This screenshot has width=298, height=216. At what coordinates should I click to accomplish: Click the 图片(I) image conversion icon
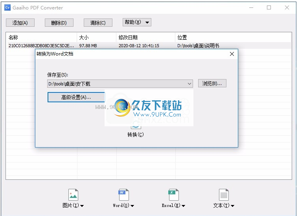coord(73,195)
